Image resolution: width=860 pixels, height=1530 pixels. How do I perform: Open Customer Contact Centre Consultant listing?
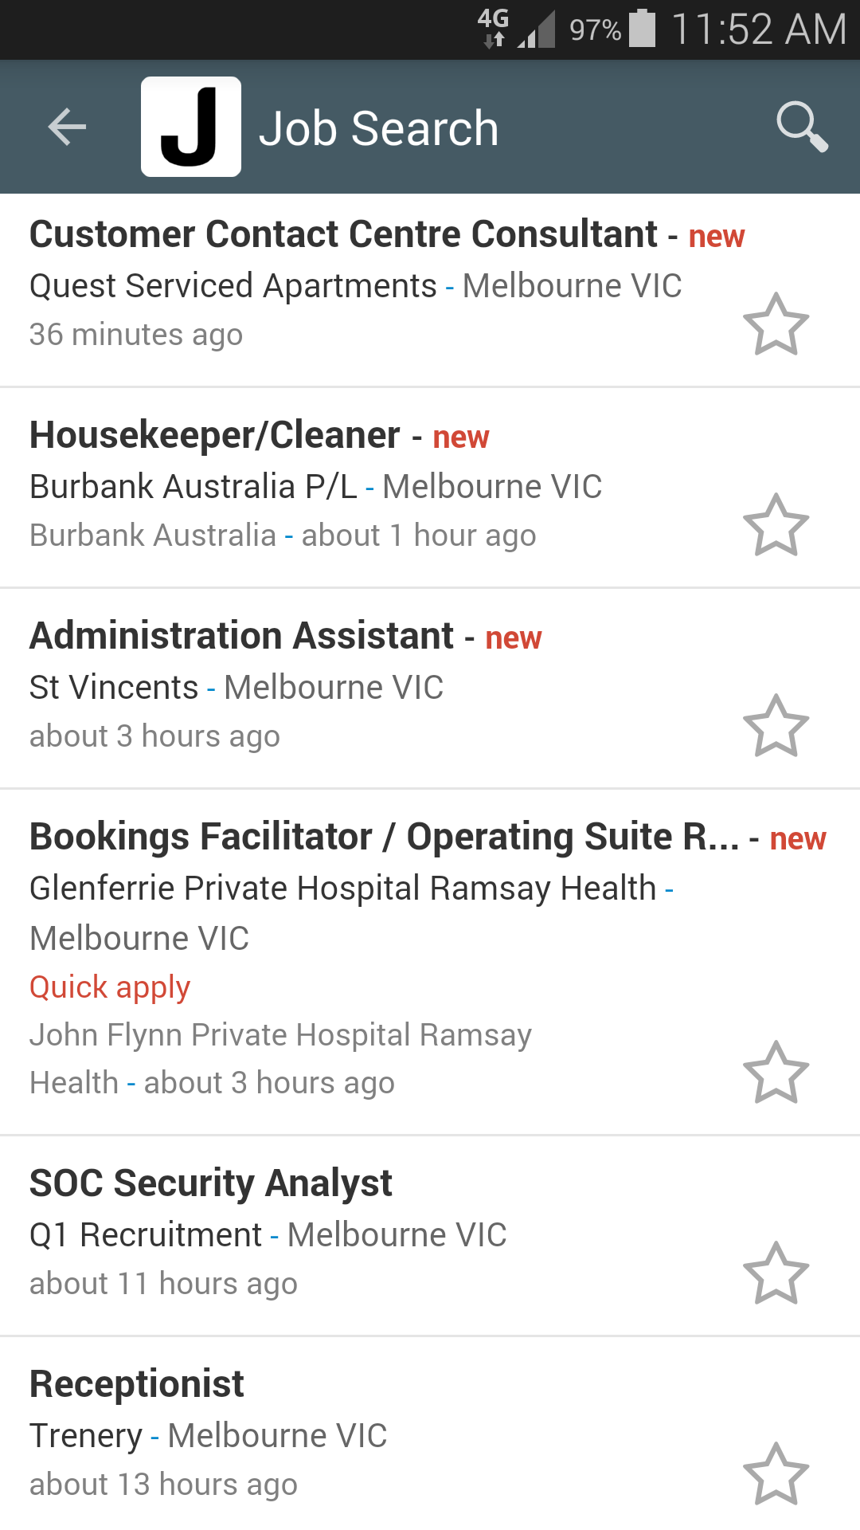coord(343,234)
